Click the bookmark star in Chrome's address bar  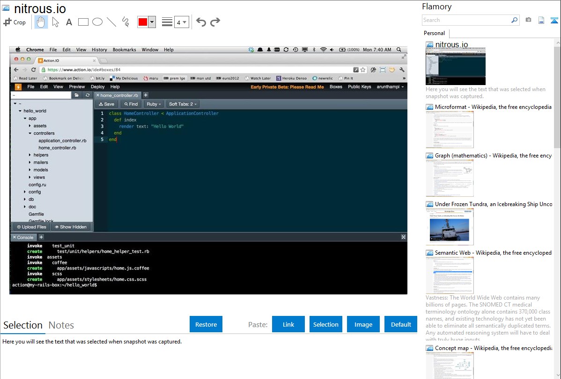click(363, 70)
